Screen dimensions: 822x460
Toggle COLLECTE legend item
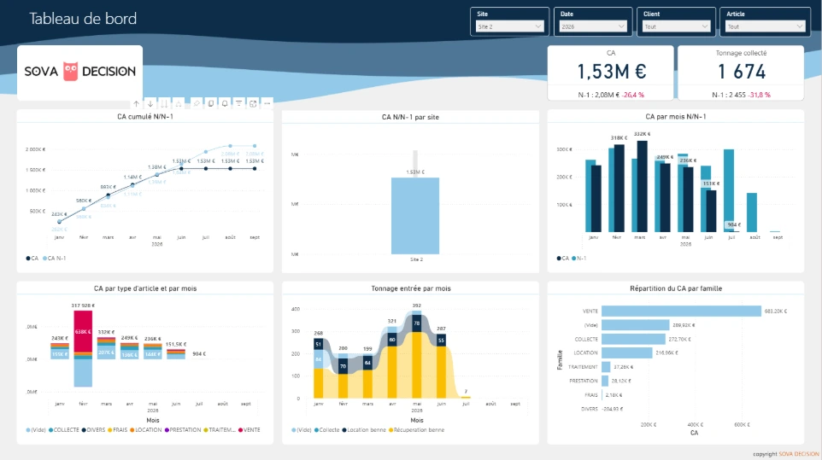click(x=63, y=430)
